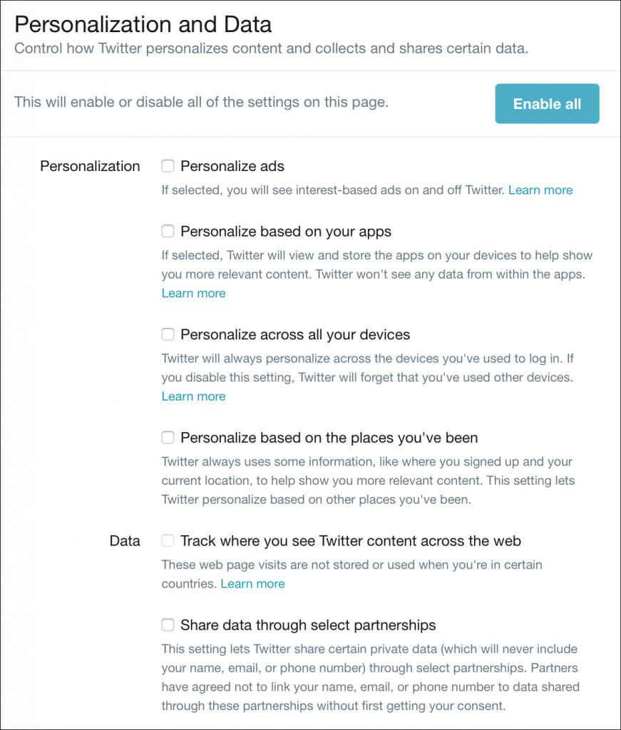This screenshot has height=730, width=621.
Task: Open Learn more under apps personalization setting
Action: click(193, 293)
